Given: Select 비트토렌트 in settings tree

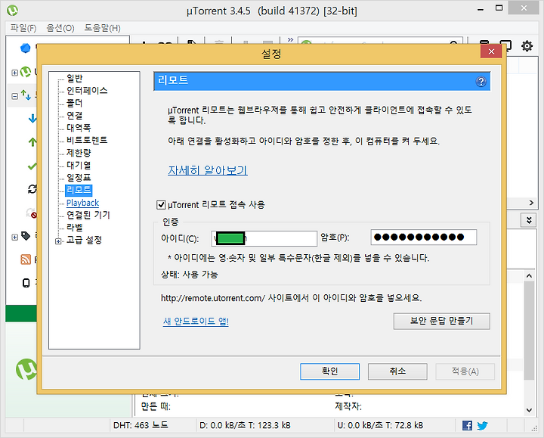Looking at the screenshot, I should [87, 140].
